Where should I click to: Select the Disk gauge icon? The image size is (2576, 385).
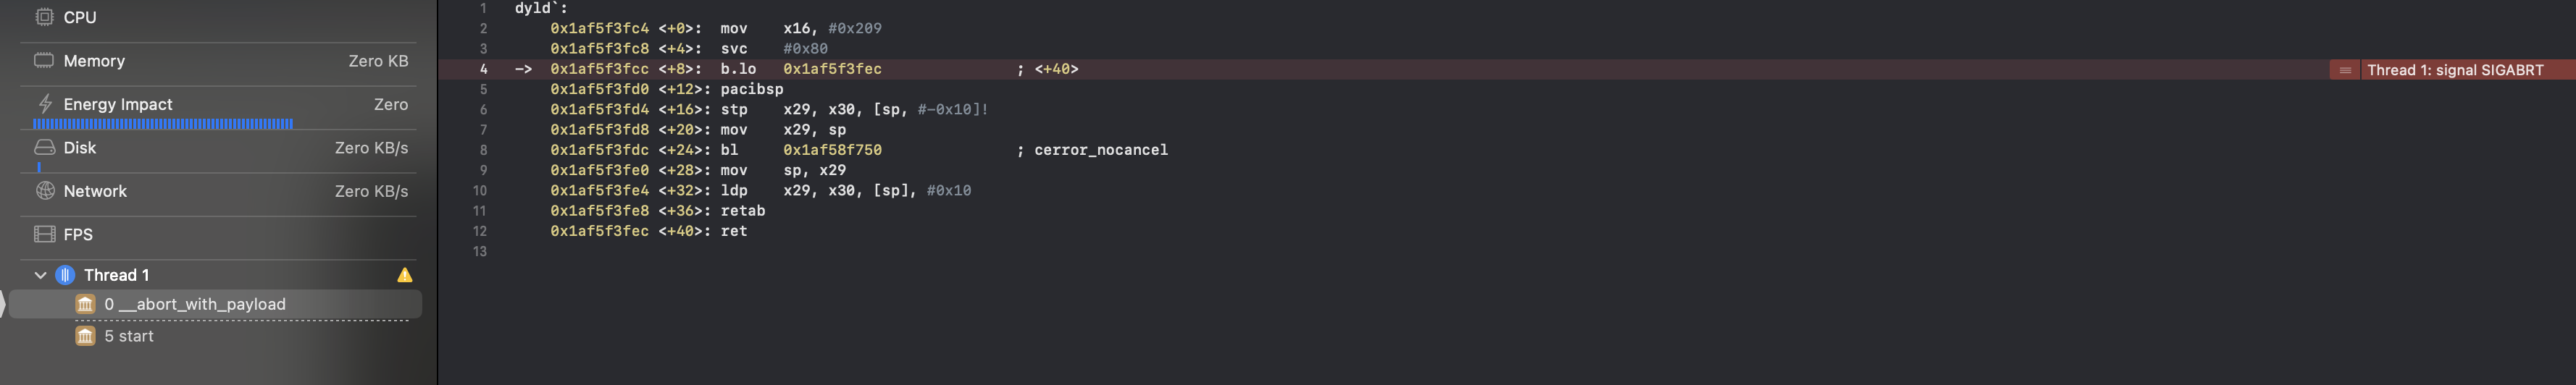44,147
